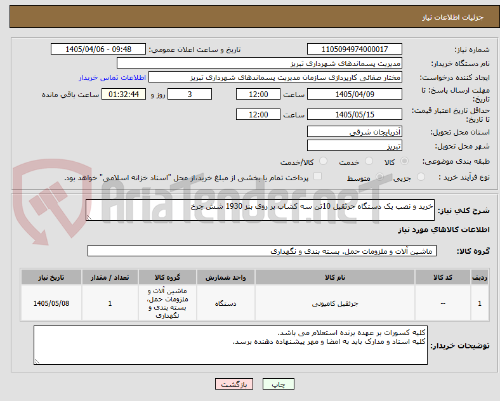Click the نام دستگاه خریدار field
Screen dimensions: 500x401
pyautogui.click(x=260, y=63)
